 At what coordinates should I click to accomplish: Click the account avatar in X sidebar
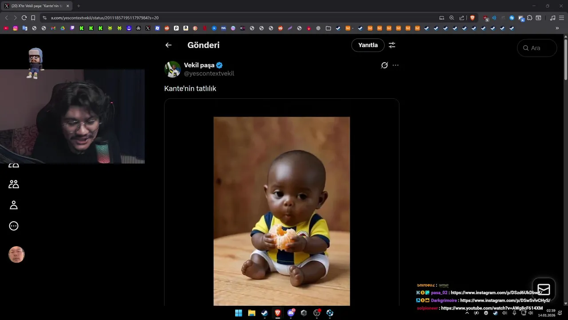coord(16,255)
